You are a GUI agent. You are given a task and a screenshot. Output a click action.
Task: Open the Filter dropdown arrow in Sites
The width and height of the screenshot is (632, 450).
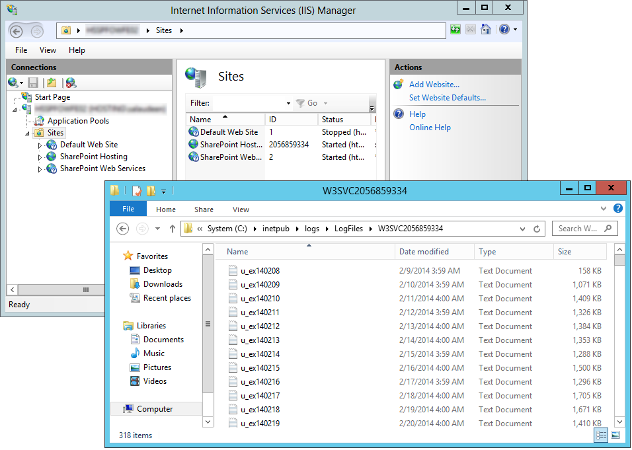coord(289,104)
